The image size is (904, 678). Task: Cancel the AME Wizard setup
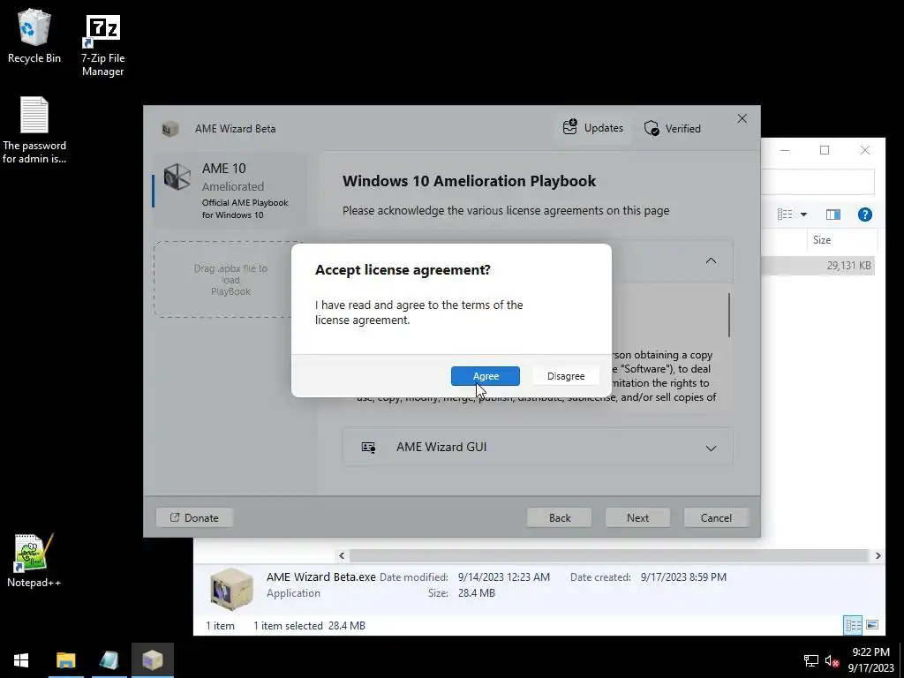point(716,517)
